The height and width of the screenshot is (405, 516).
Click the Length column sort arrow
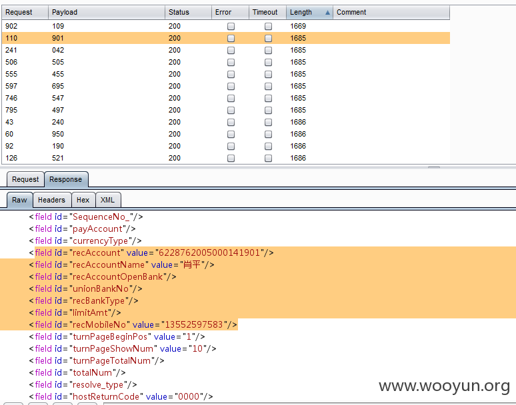pos(327,13)
